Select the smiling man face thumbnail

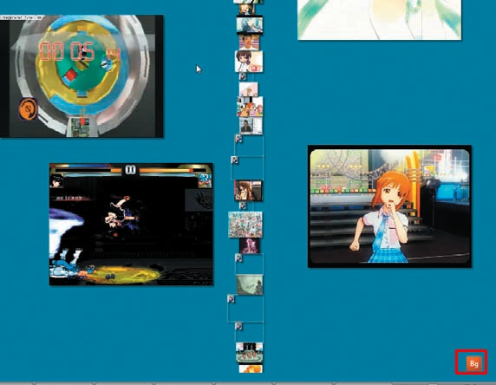coord(249,42)
